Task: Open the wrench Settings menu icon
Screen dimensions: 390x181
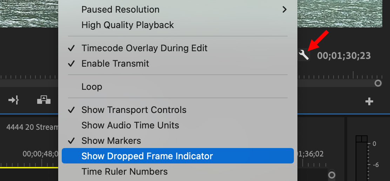Action: click(x=304, y=55)
